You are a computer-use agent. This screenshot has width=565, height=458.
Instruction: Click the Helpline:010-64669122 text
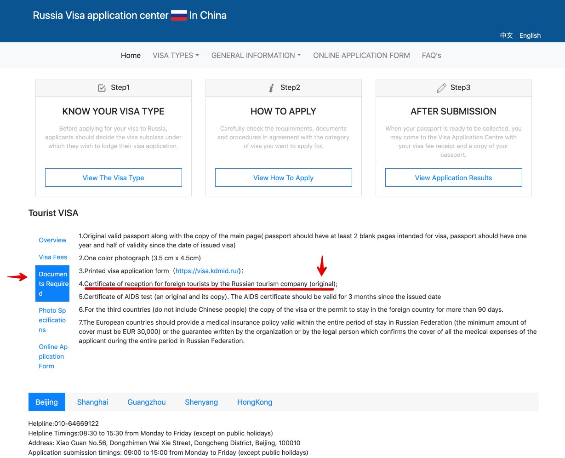pos(63,424)
